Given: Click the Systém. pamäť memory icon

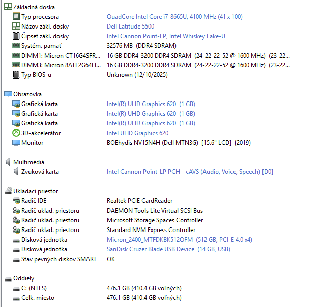Looking at the screenshot, I should click(x=16, y=45).
